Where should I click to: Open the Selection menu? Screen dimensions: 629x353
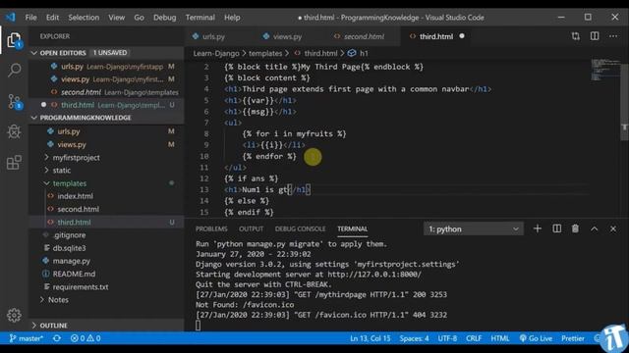point(84,18)
